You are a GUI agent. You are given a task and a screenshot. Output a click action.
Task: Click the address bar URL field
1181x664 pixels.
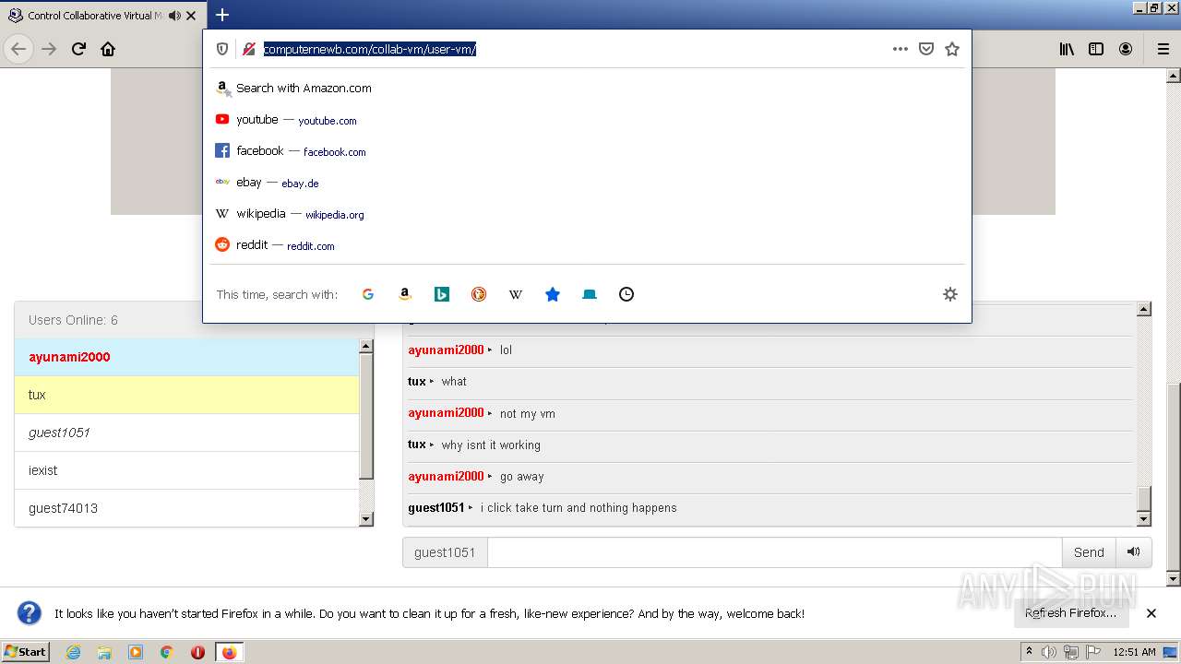(x=572, y=49)
